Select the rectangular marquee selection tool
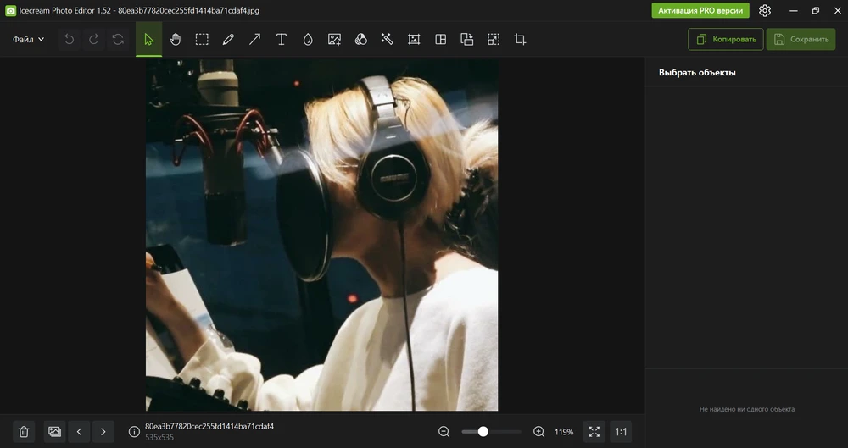 202,39
